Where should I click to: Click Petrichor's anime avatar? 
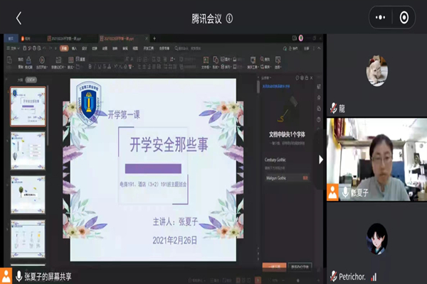point(377,239)
